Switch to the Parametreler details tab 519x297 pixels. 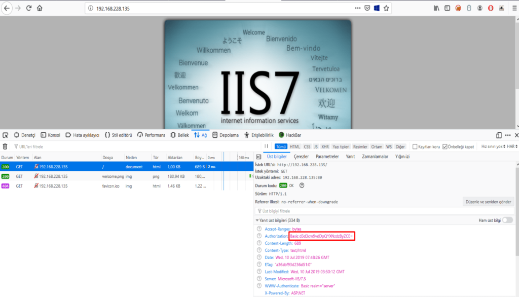[x=327, y=157]
